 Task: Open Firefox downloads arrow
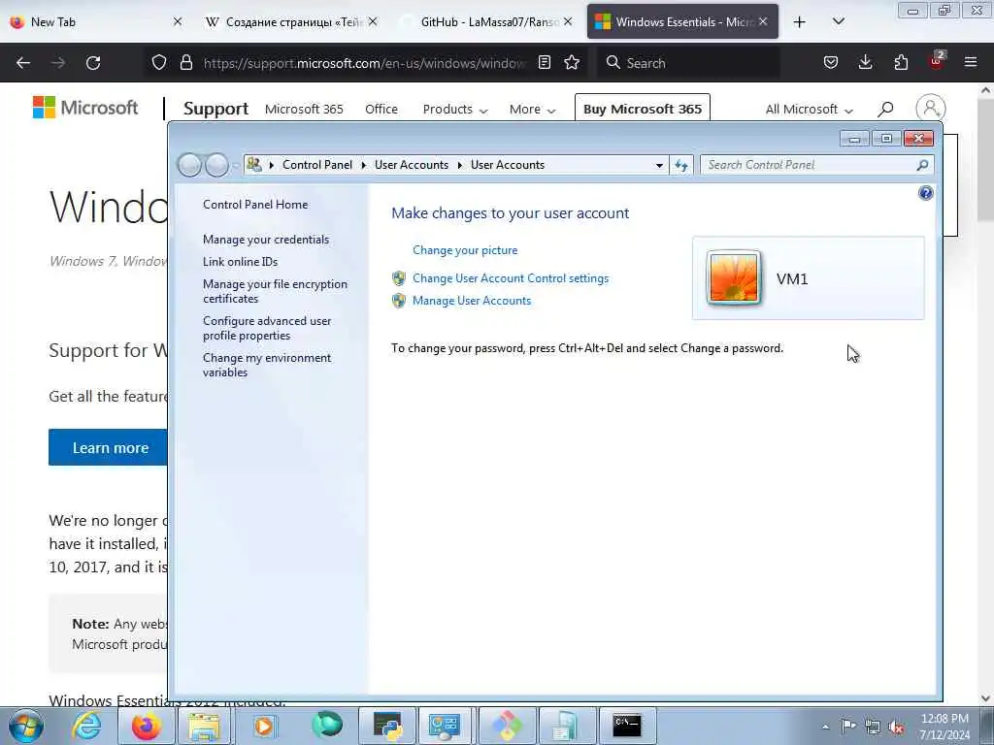pyautogui.click(x=865, y=62)
